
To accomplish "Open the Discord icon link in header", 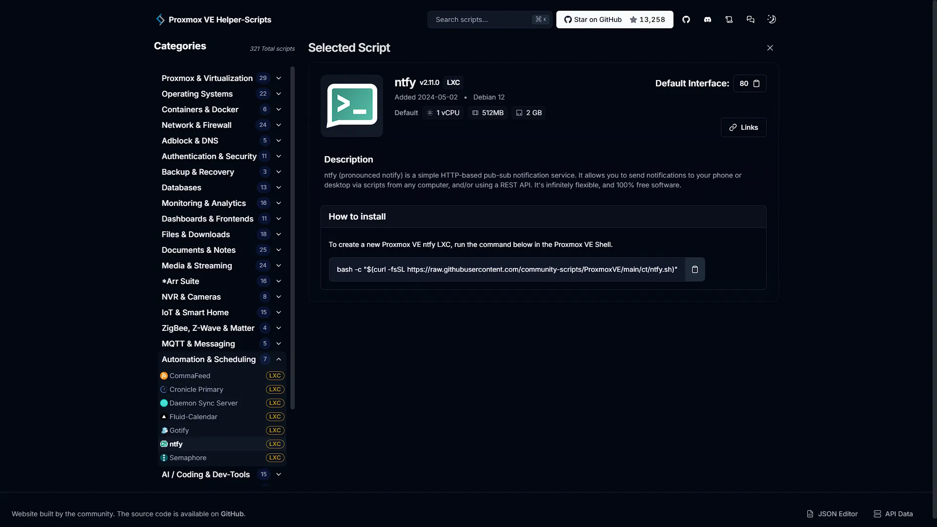I will (x=708, y=20).
